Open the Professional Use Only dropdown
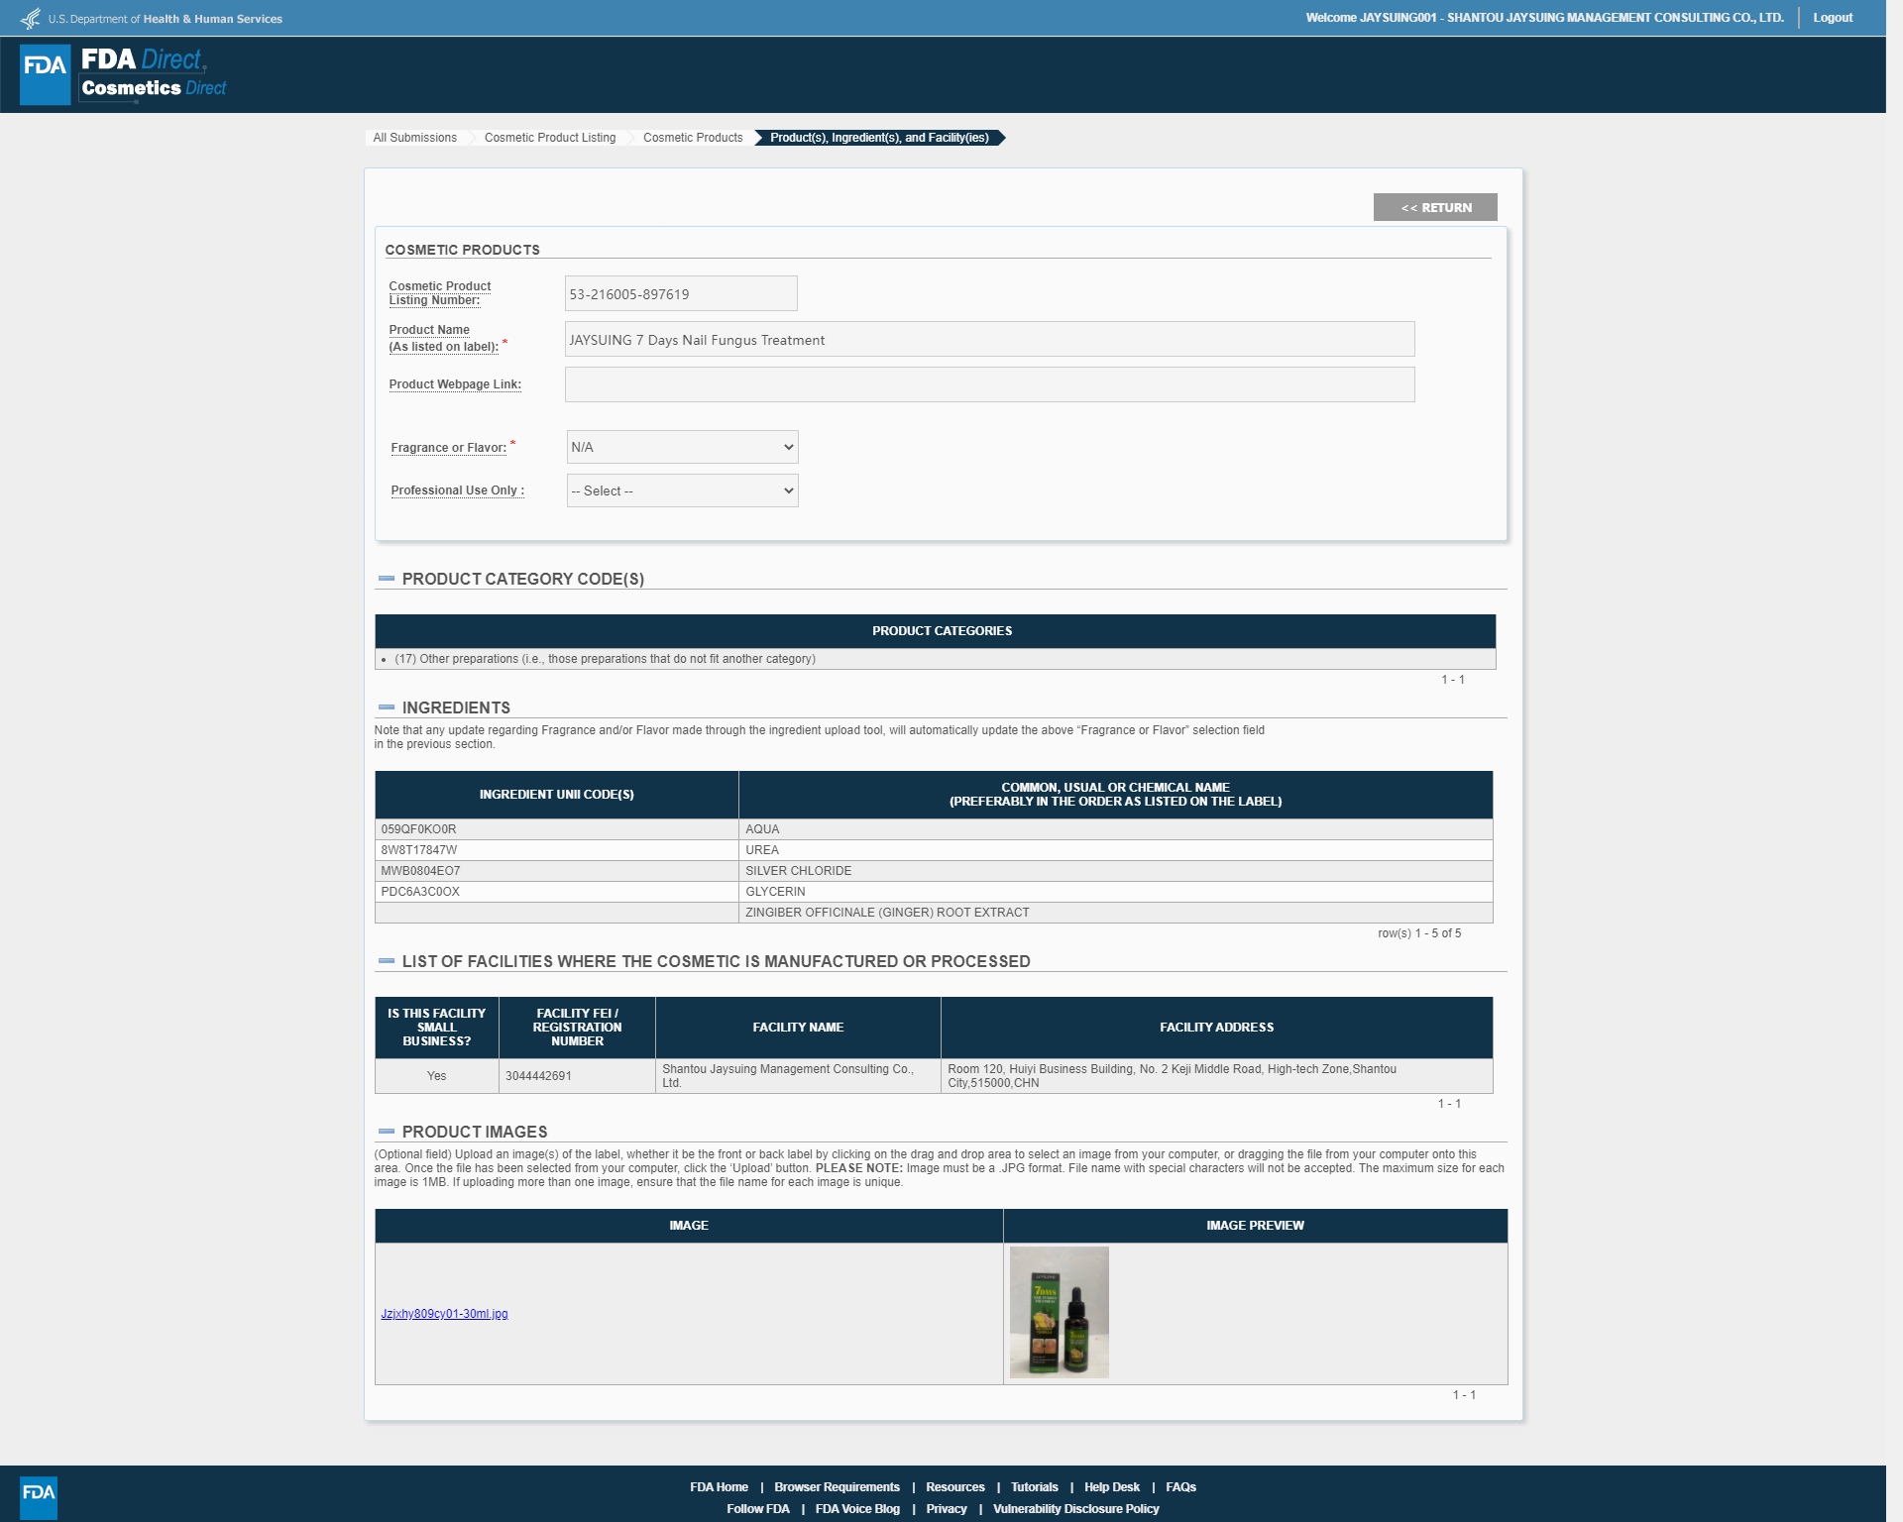Image resolution: width=1903 pixels, height=1522 pixels. (x=682, y=490)
